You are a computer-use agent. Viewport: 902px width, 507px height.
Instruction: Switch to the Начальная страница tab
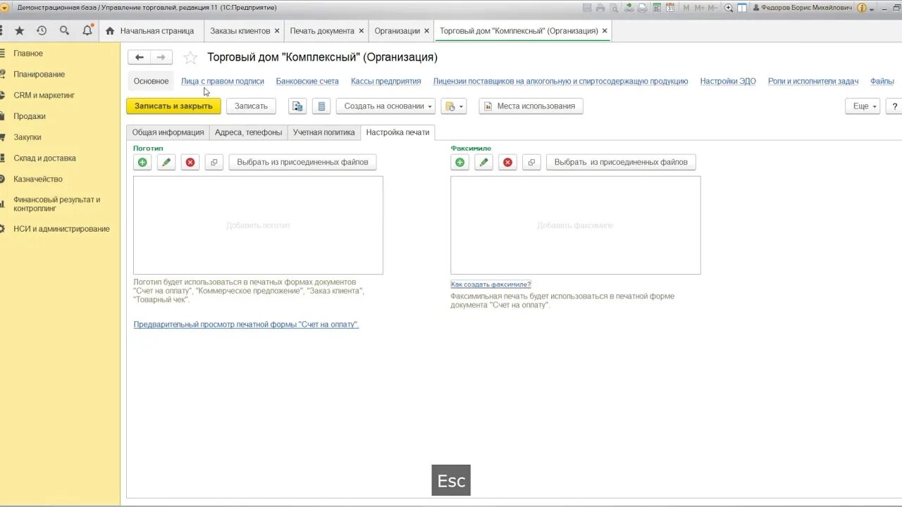click(150, 31)
